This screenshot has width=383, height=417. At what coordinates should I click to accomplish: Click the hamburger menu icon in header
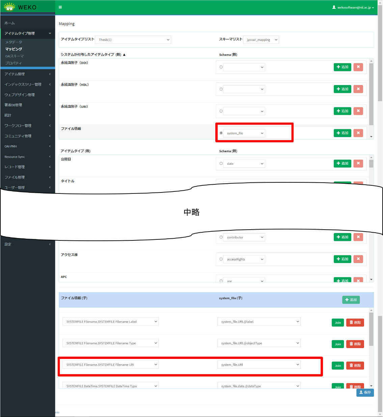tap(60, 7)
